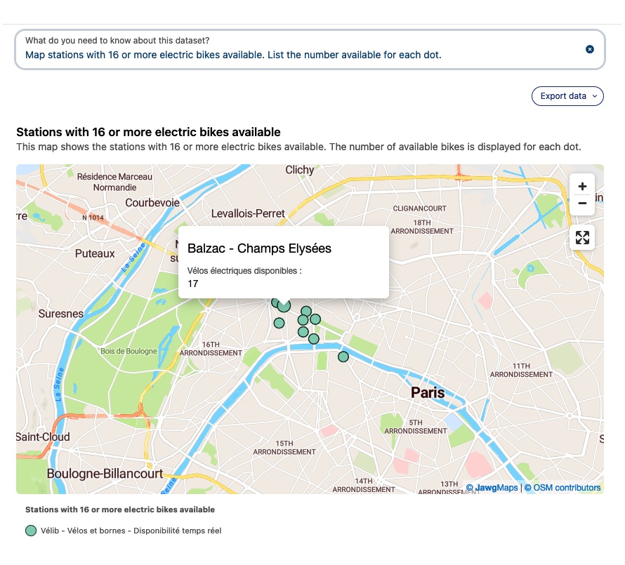Viewport: 625px width, 565px height.
Task: Open the Export data dropdown
Action: (567, 96)
